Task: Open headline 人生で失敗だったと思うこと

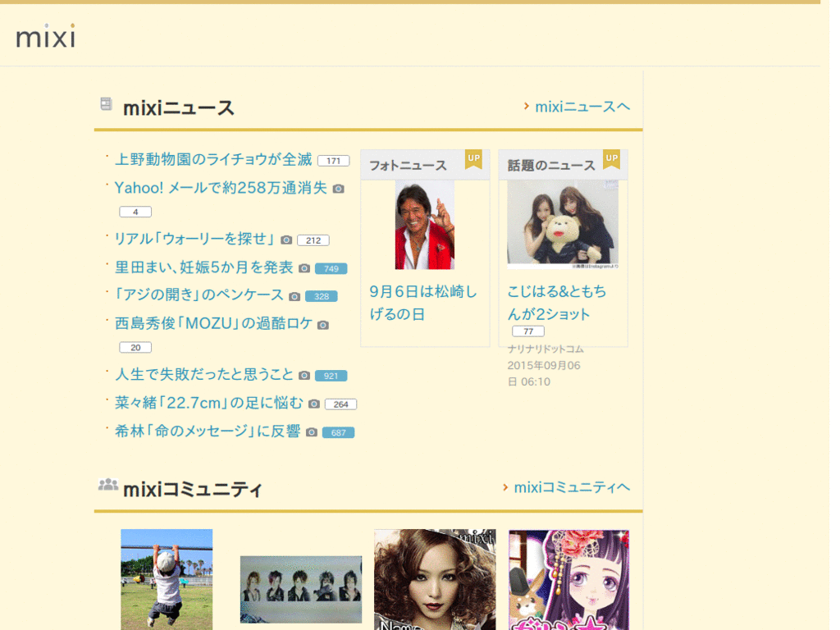Action: pyautogui.click(x=204, y=374)
